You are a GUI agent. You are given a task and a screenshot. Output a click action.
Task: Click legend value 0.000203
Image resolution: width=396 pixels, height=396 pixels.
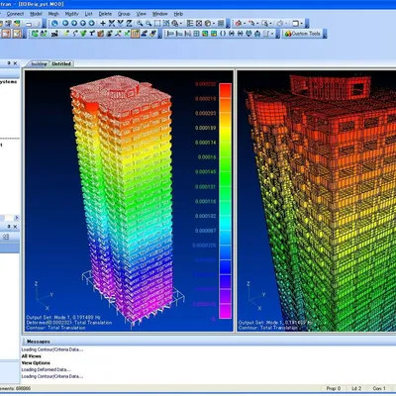(206, 113)
